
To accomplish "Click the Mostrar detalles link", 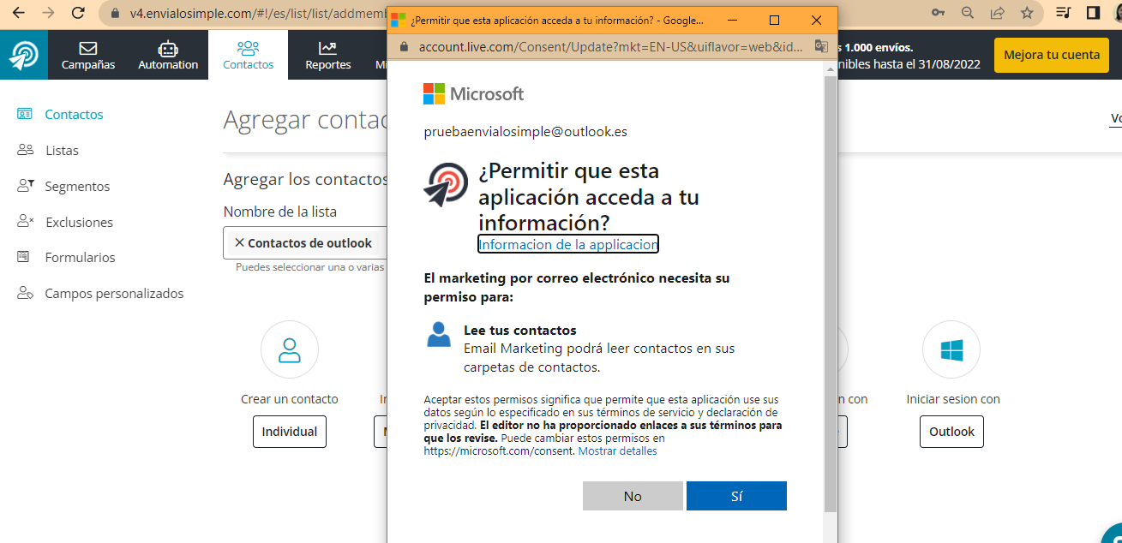I will 617,451.
